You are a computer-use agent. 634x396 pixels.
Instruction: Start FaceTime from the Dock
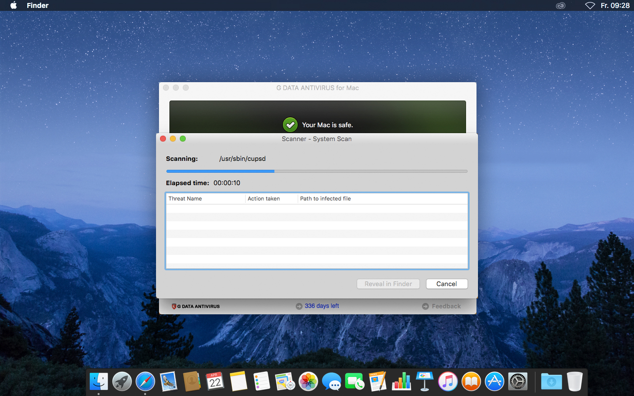(x=355, y=381)
